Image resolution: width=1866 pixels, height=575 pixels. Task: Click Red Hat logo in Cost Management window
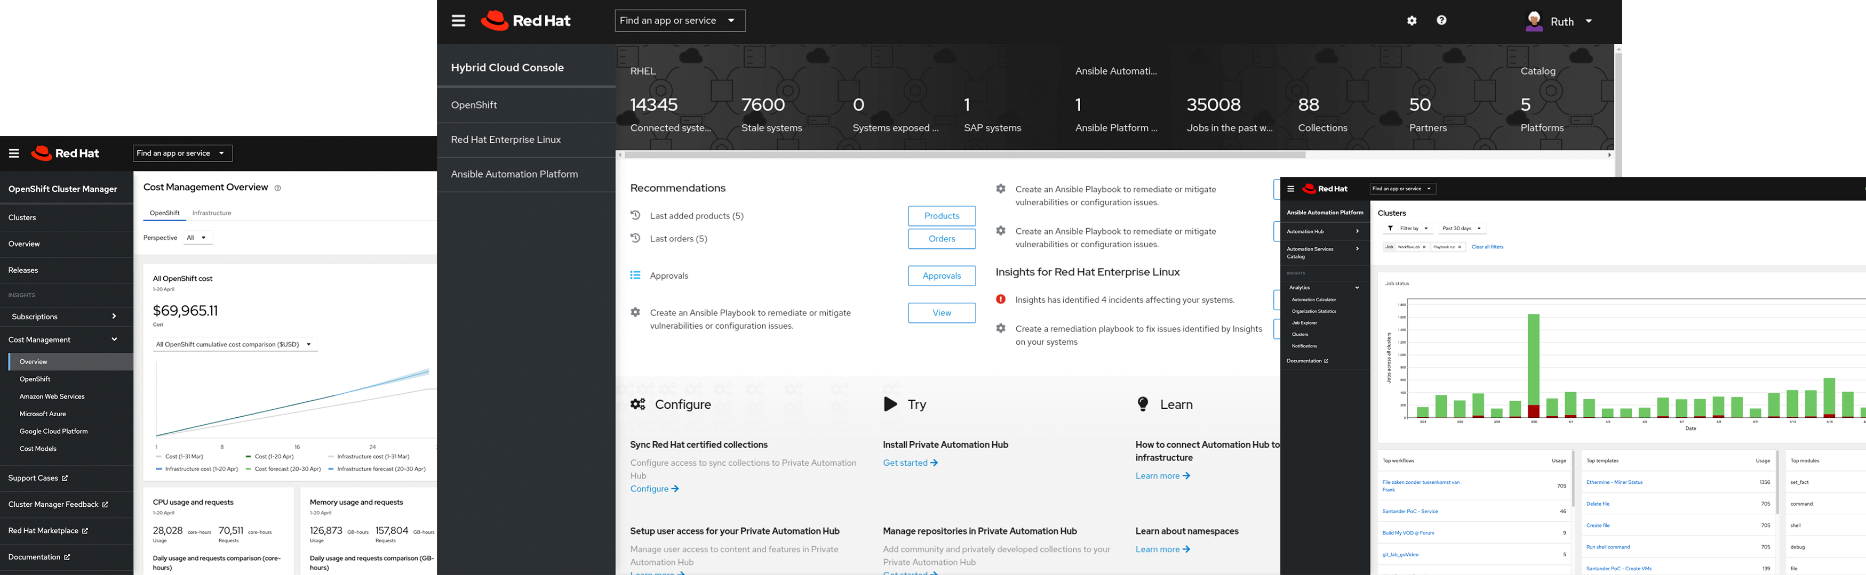65,153
